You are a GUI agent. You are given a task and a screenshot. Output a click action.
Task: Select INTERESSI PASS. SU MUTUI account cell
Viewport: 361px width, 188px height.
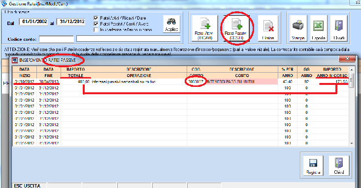[x=241, y=81]
